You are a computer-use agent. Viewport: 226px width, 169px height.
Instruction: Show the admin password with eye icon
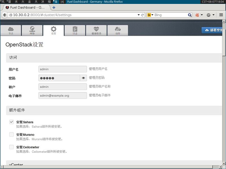pos(83,78)
